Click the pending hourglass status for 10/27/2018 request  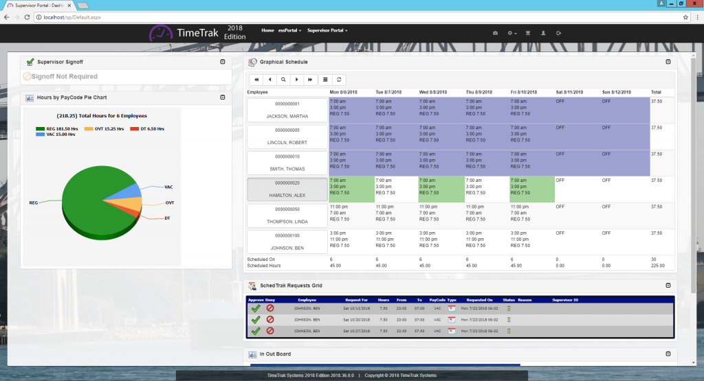click(509, 331)
